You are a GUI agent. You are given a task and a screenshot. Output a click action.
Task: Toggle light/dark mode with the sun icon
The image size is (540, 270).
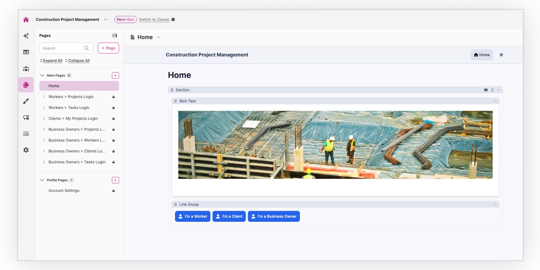pyautogui.click(x=501, y=55)
